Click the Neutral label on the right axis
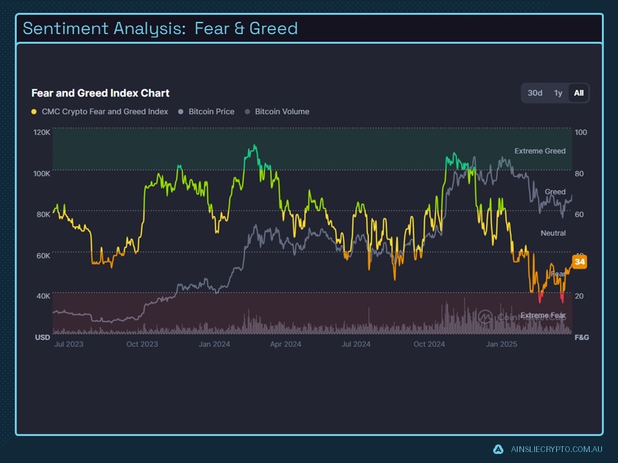 click(553, 233)
